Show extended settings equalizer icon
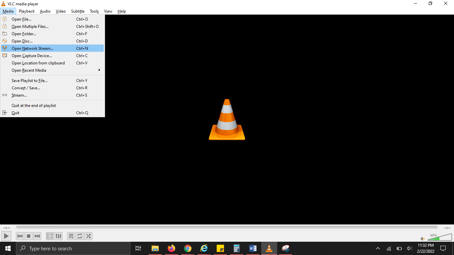The height and width of the screenshot is (255, 454). 58,236
